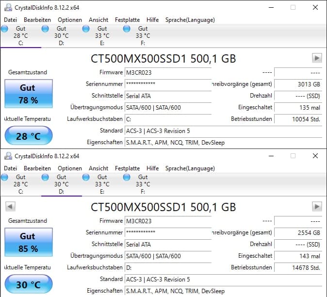Image resolution: width=327 pixels, height=297 pixels.
Task: Click the 30 °C temperature button
Action: click(x=29, y=284)
